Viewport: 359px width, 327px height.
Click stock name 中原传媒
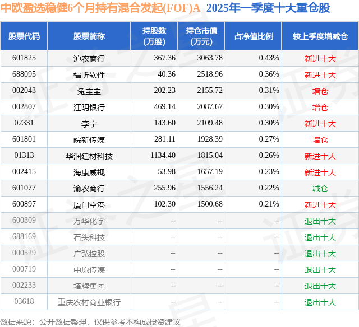89,270
